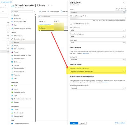Click the Peerings icon
Image resolution: width=127 pixels, height=125 pixels.
click(12, 65)
